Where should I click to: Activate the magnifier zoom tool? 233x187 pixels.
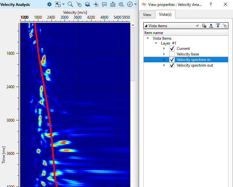pos(70,4)
